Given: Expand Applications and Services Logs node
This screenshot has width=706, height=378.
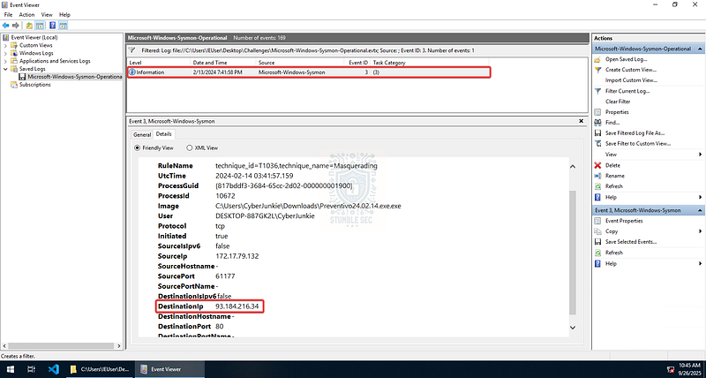Looking at the screenshot, I should coord(5,61).
